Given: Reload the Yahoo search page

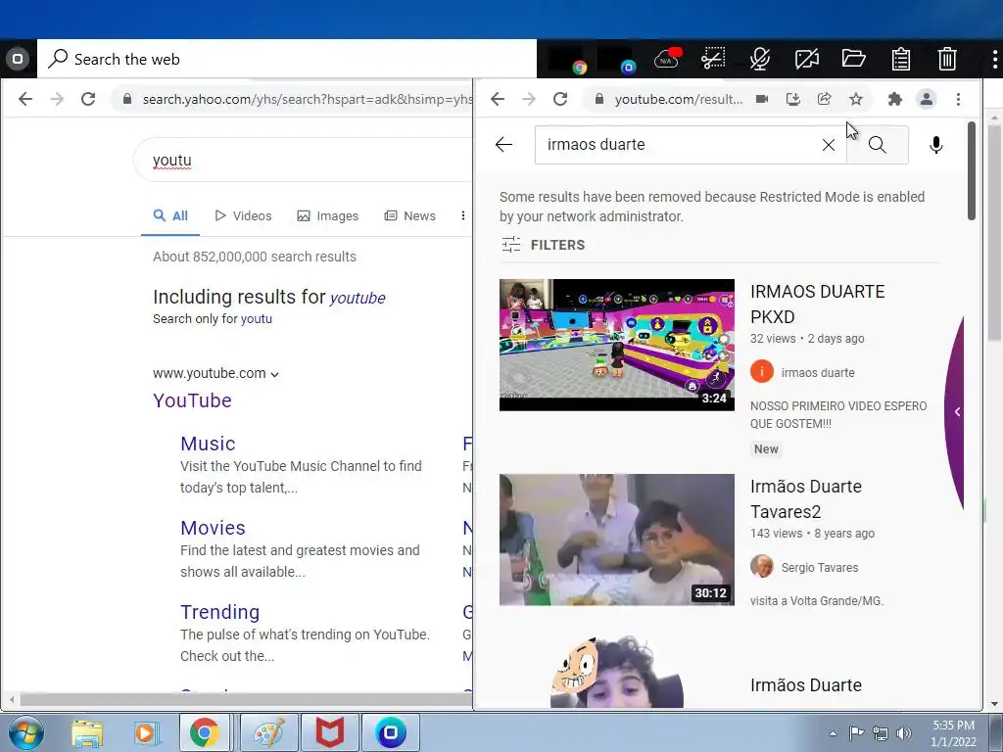Looking at the screenshot, I should click(88, 99).
